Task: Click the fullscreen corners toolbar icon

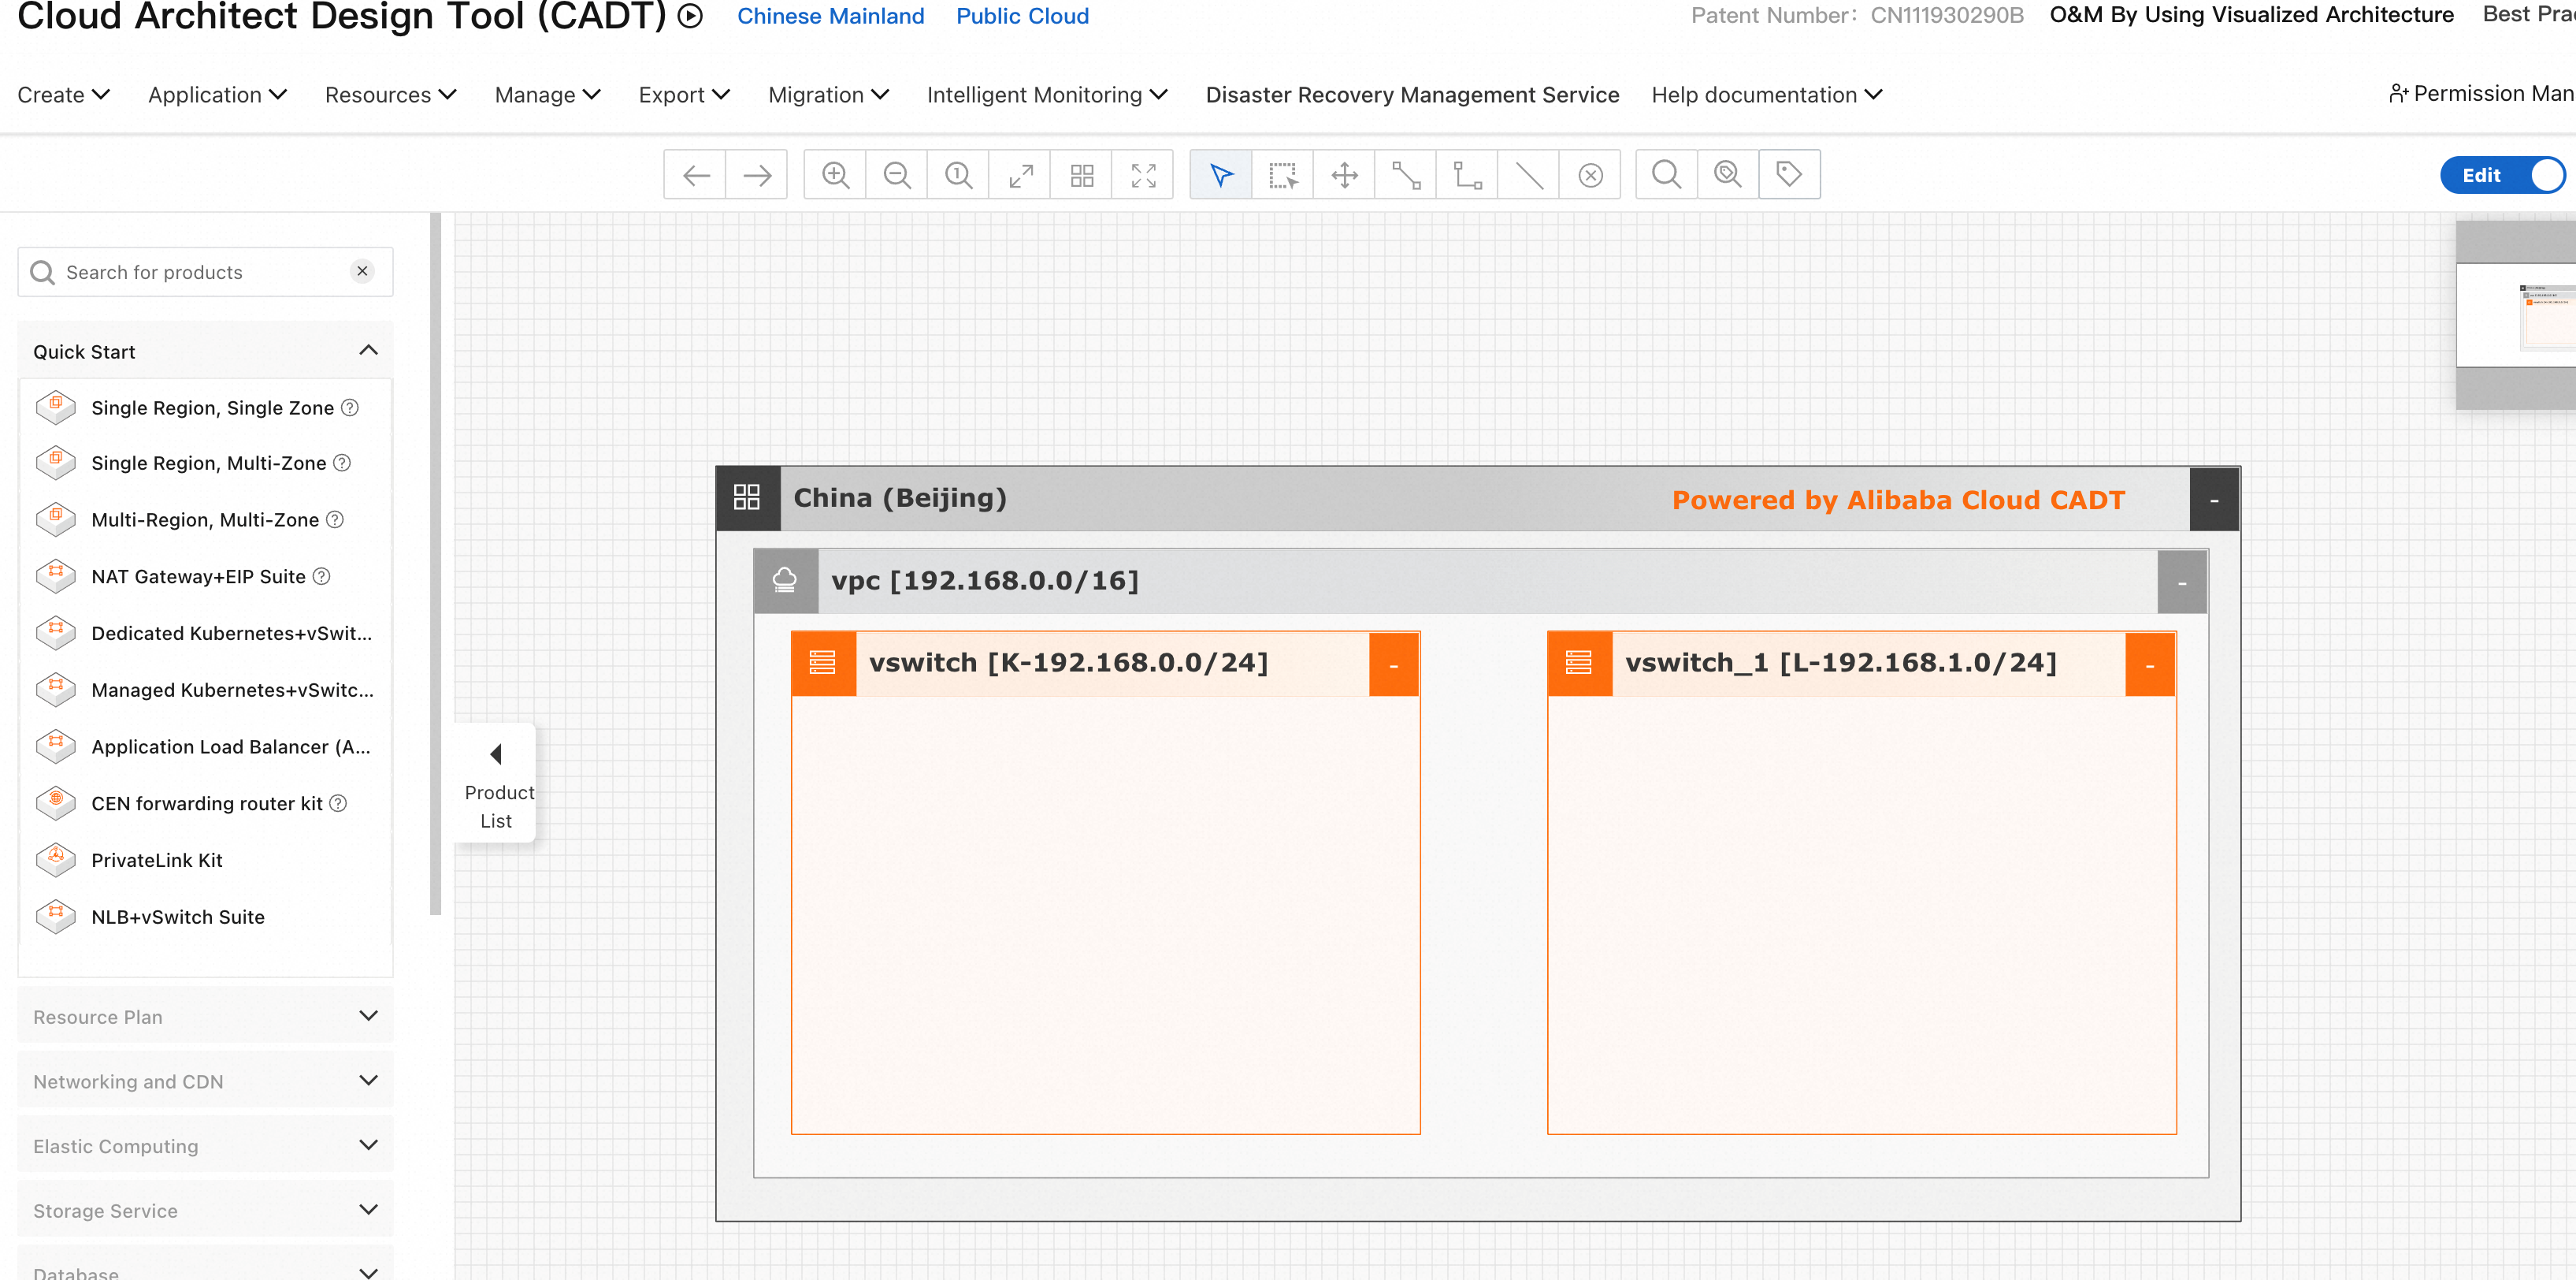Action: 1143,175
